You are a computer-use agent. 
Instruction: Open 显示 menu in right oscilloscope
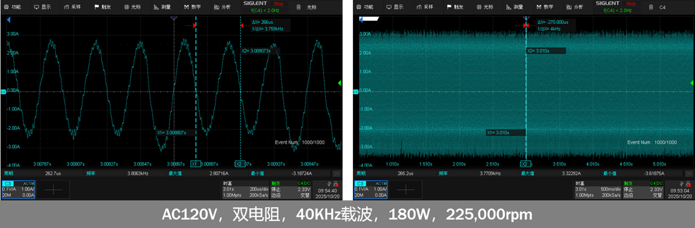[396, 7]
